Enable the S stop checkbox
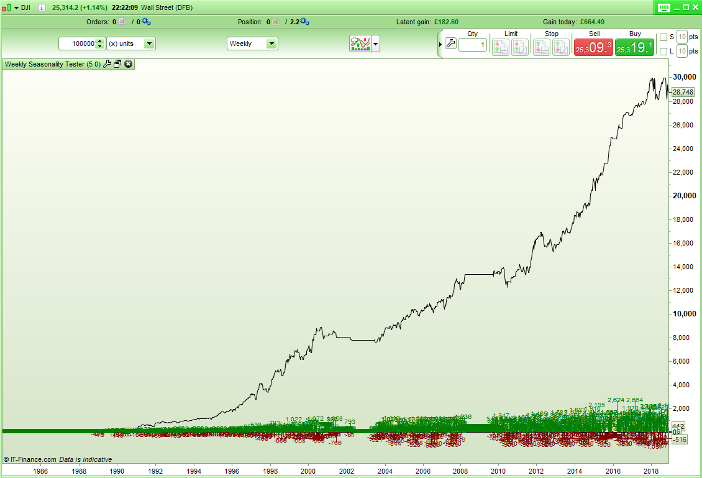The image size is (702, 478). [662, 36]
